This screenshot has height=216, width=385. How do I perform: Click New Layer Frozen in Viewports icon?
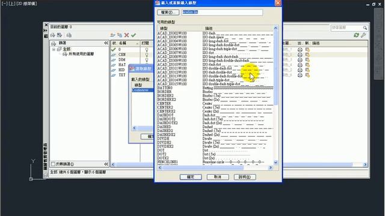coord(120,35)
